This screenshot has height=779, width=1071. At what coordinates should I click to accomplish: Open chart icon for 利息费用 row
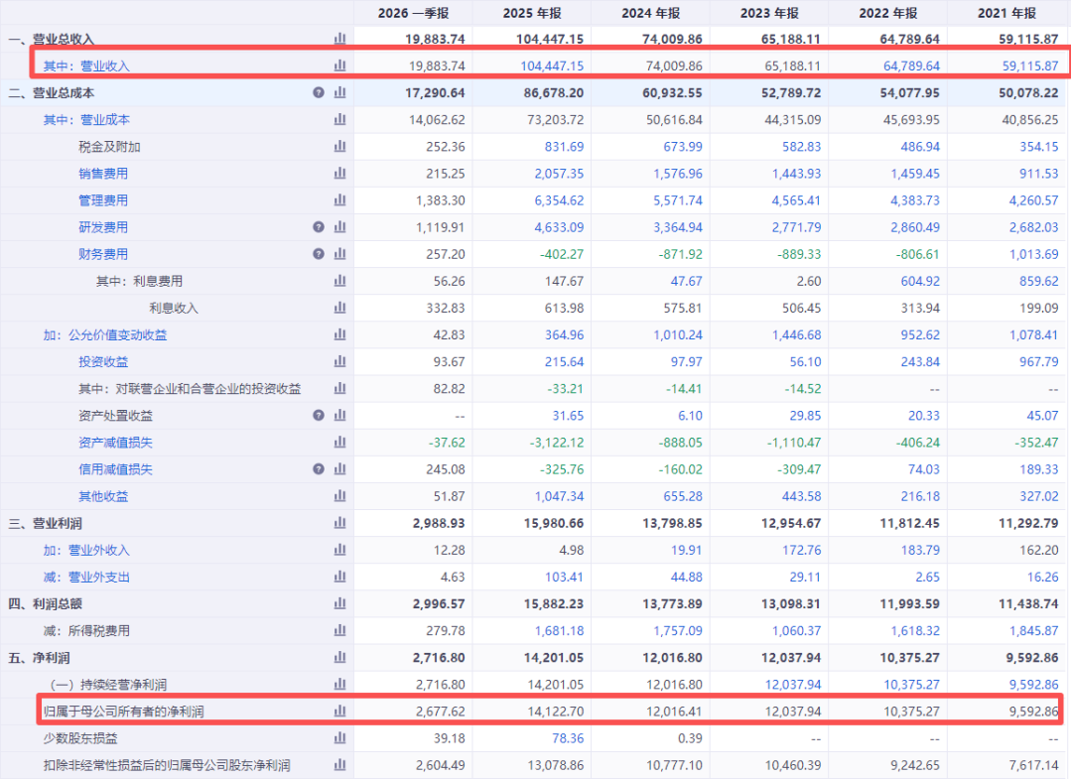[x=340, y=281]
